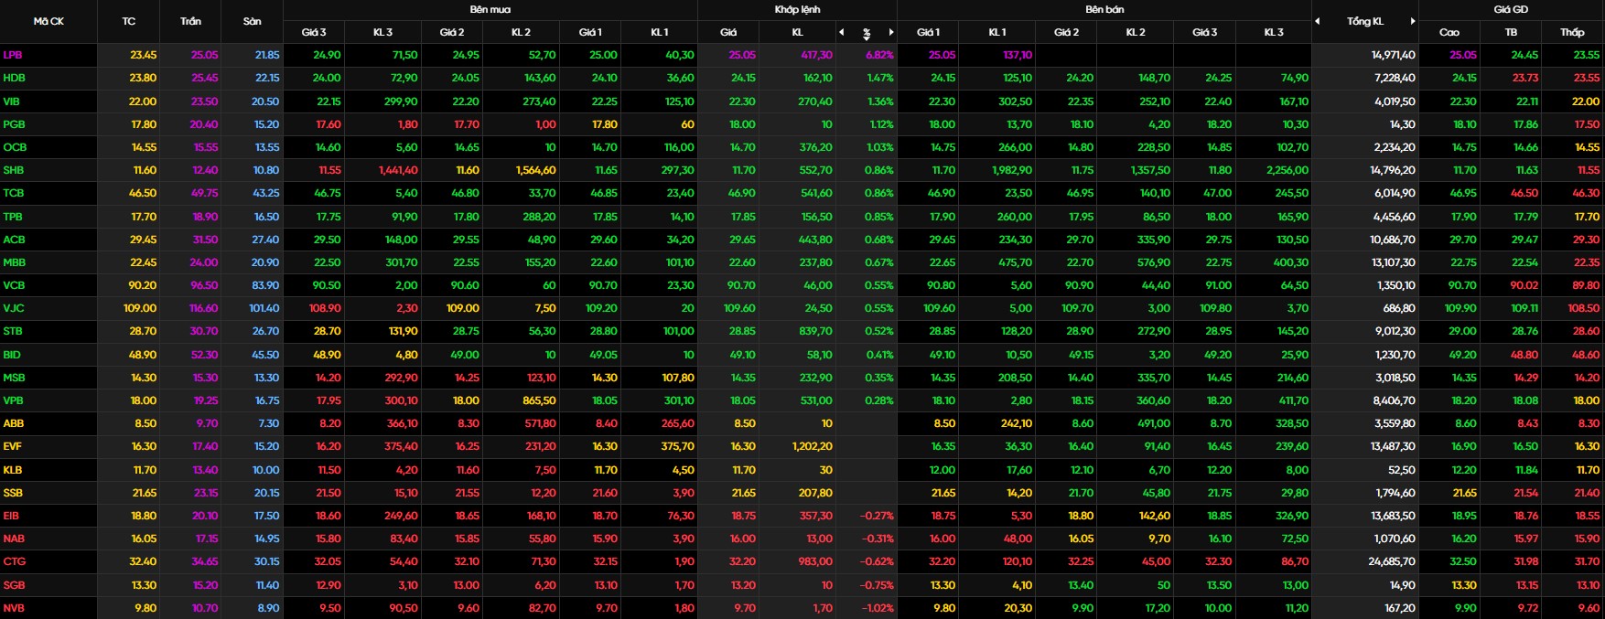Sort by the % change column header

867,33
